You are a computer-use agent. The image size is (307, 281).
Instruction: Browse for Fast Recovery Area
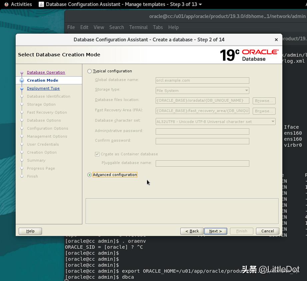click(264, 111)
